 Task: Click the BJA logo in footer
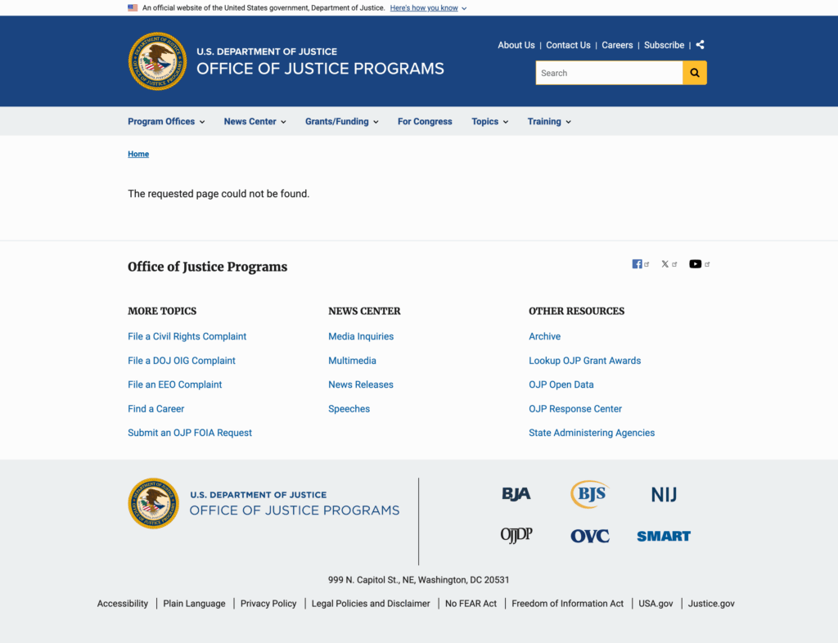(x=516, y=494)
